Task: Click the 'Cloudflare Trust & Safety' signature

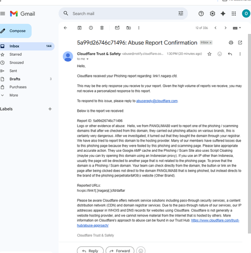Action: click(96, 235)
